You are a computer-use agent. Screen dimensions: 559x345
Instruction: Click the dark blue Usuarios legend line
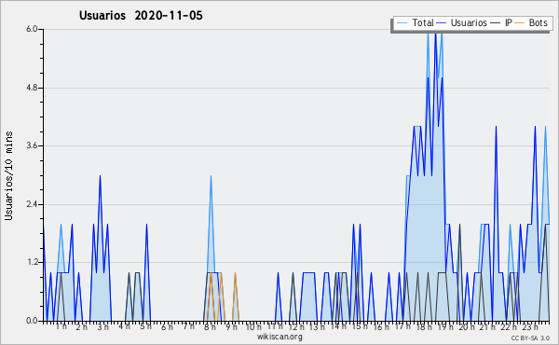click(x=442, y=23)
